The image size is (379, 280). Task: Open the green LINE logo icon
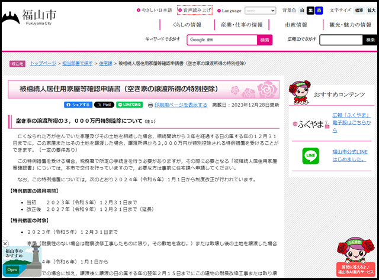coord(310,156)
